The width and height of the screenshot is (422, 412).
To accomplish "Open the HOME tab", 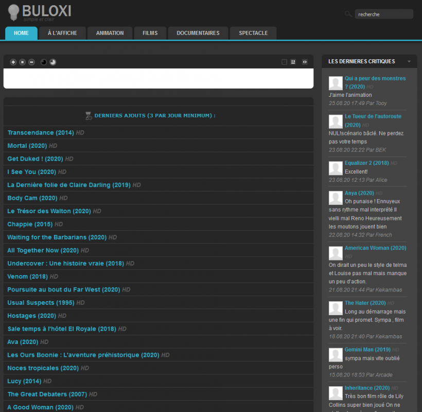I will 21,33.
